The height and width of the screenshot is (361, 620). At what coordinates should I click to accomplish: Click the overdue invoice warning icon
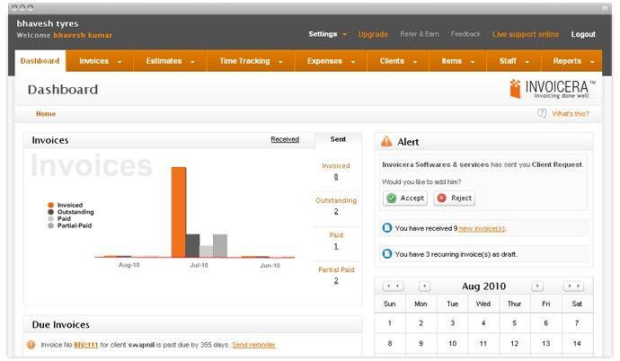31,345
